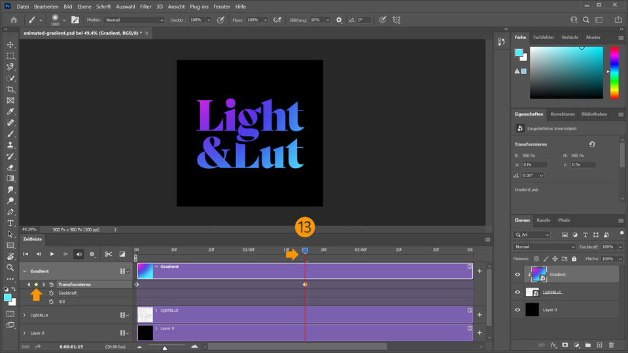Screen dimensions: 628x353
Task: Select the Move tool
Action: tap(10, 44)
